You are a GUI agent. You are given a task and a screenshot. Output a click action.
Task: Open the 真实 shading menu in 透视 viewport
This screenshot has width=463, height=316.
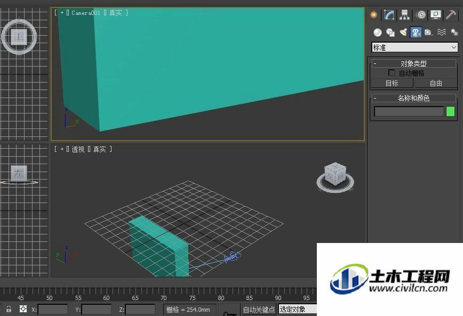[x=100, y=149]
